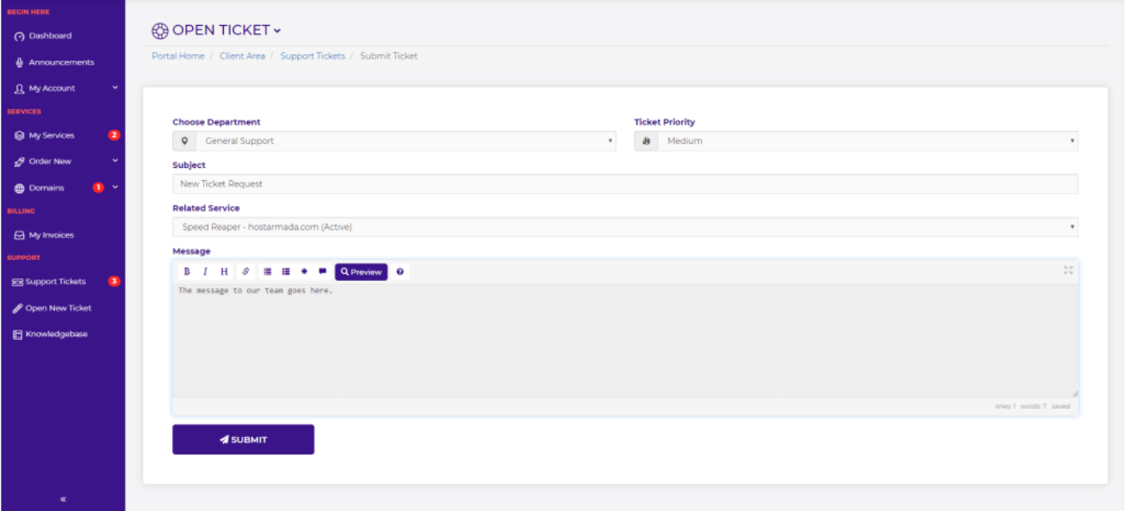This screenshot has width=1127, height=511.
Task: Click the Preview button in editor toolbar
Action: point(361,272)
